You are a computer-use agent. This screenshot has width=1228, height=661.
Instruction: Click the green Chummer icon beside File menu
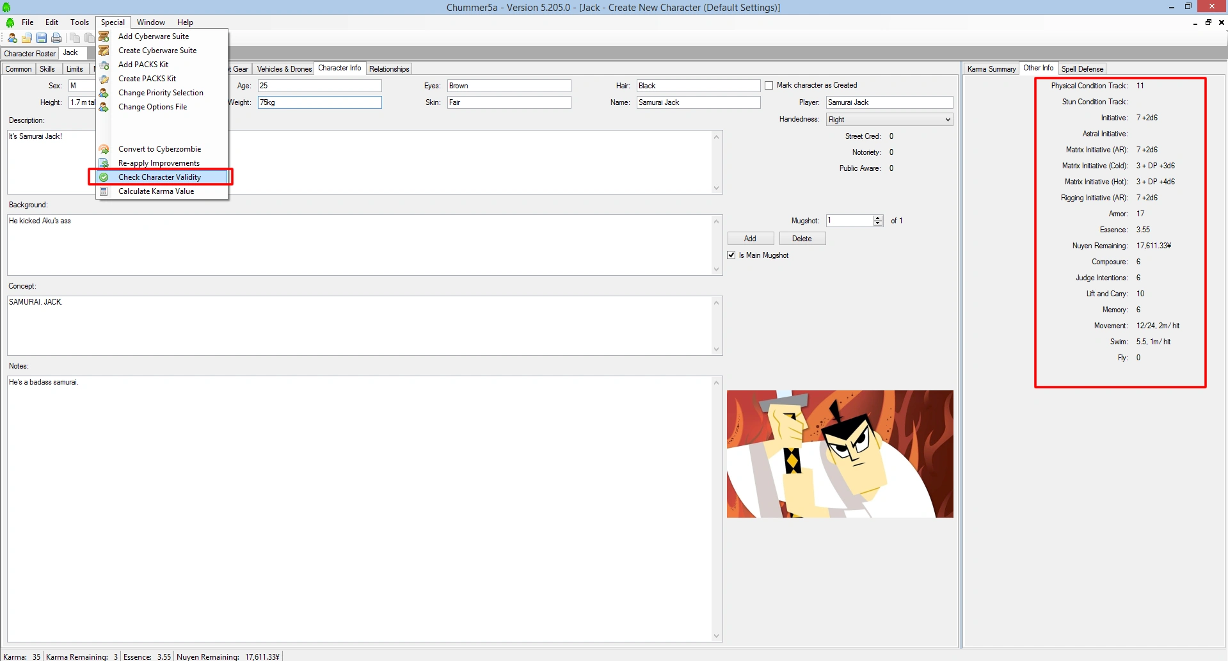10,22
